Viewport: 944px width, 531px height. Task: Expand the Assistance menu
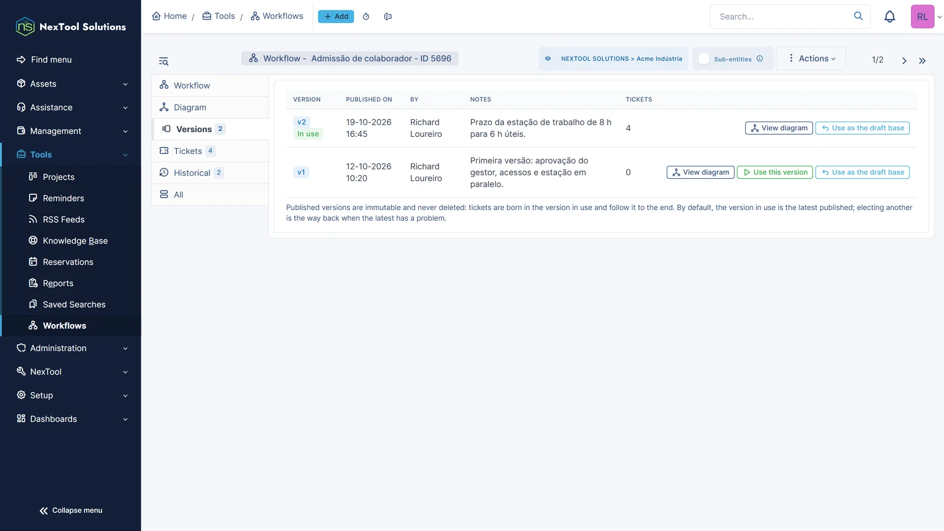click(x=71, y=107)
